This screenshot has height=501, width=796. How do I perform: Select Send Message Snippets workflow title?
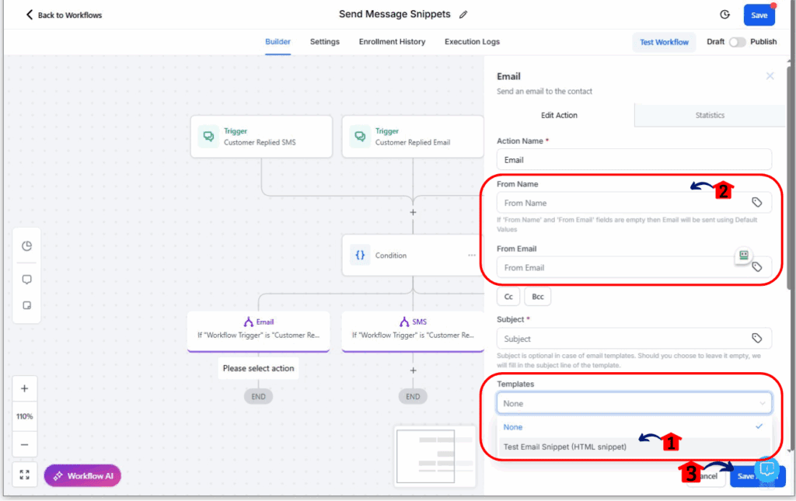394,14
